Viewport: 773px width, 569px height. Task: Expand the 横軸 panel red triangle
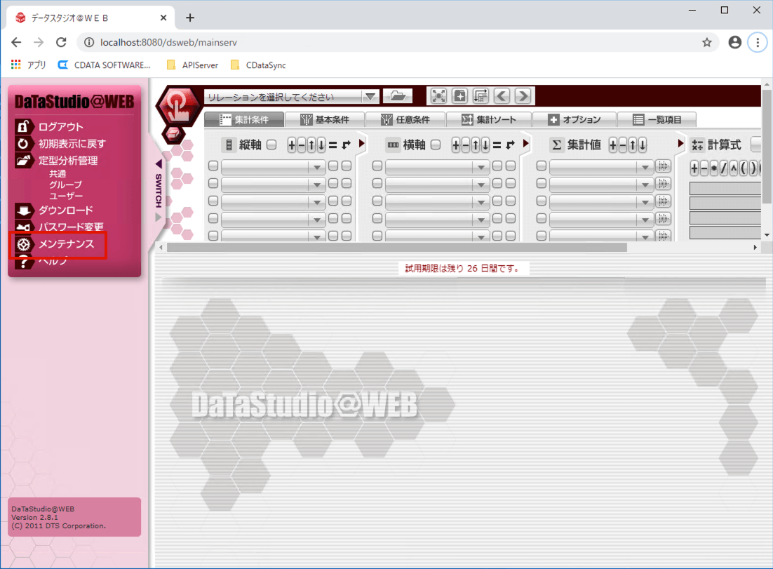(x=526, y=144)
